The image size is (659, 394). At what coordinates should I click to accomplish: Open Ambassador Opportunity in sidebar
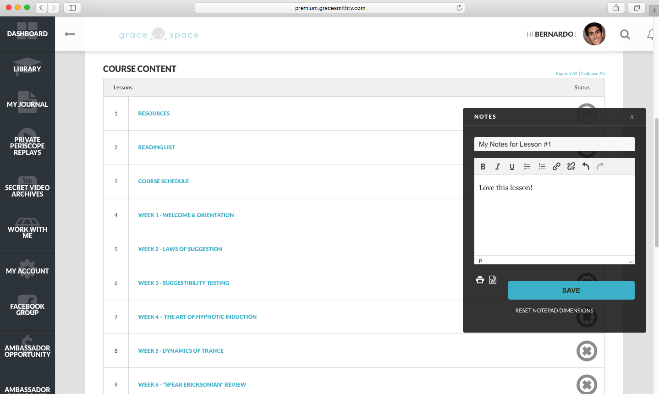click(27, 351)
